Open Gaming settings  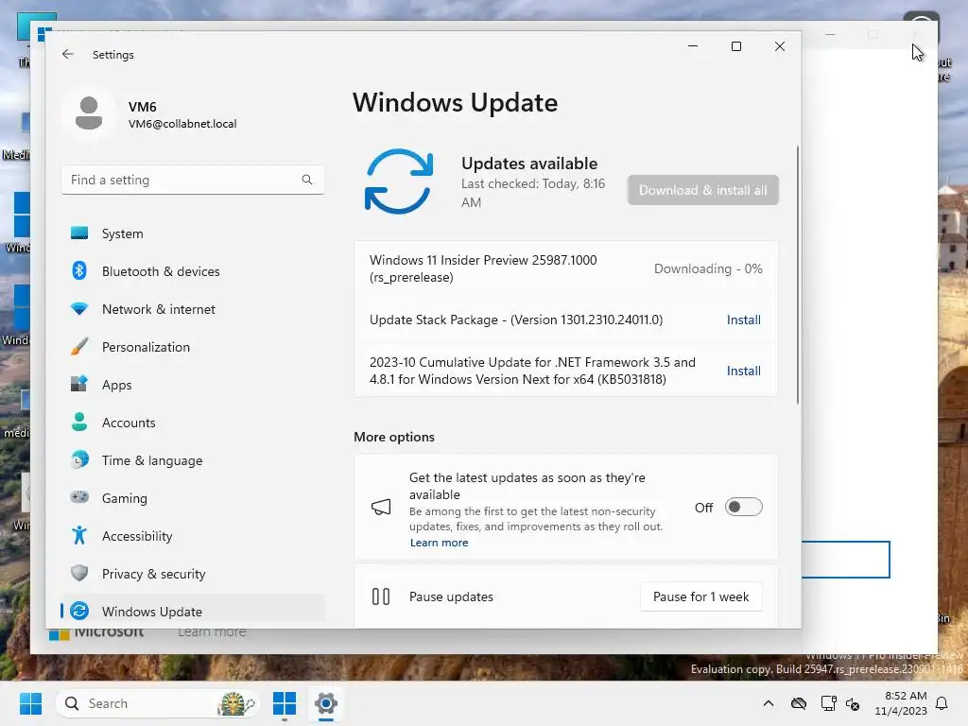point(193,498)
